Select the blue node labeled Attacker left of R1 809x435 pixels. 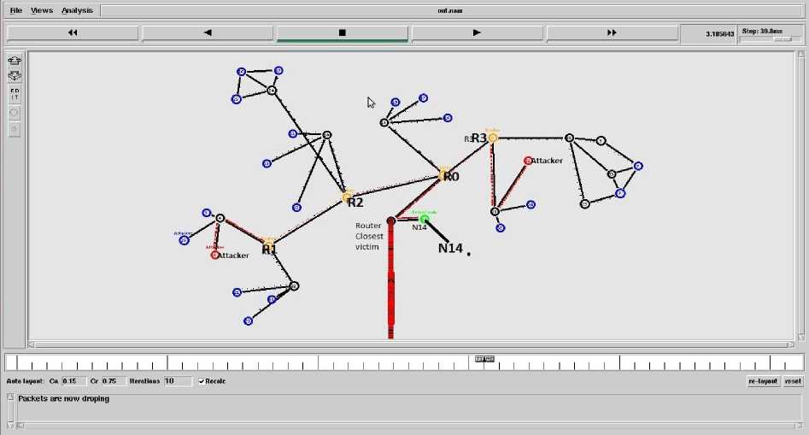tap(185, 240)
